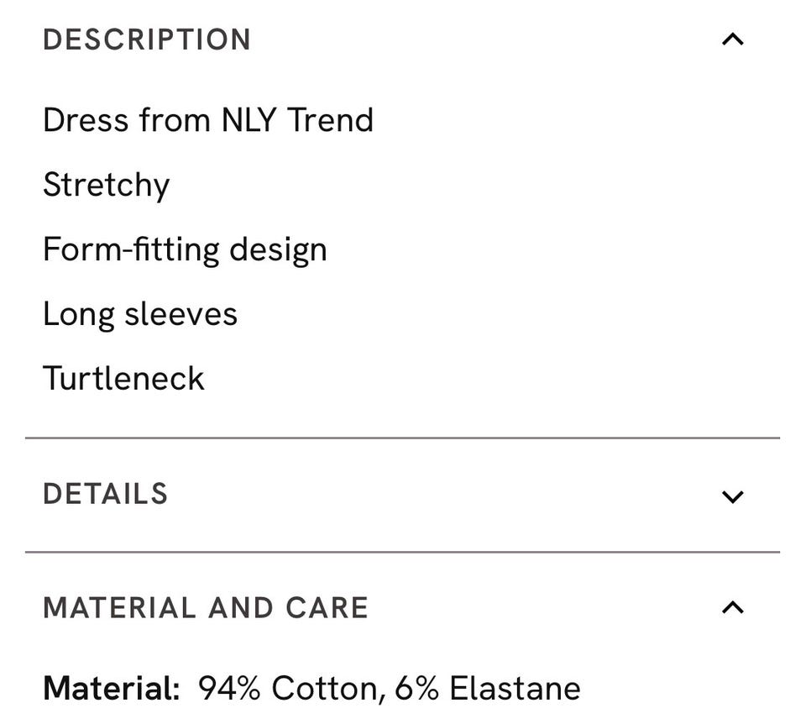
Task: Click the 'NLY Trend' brand name
Action: click(297, 120)
